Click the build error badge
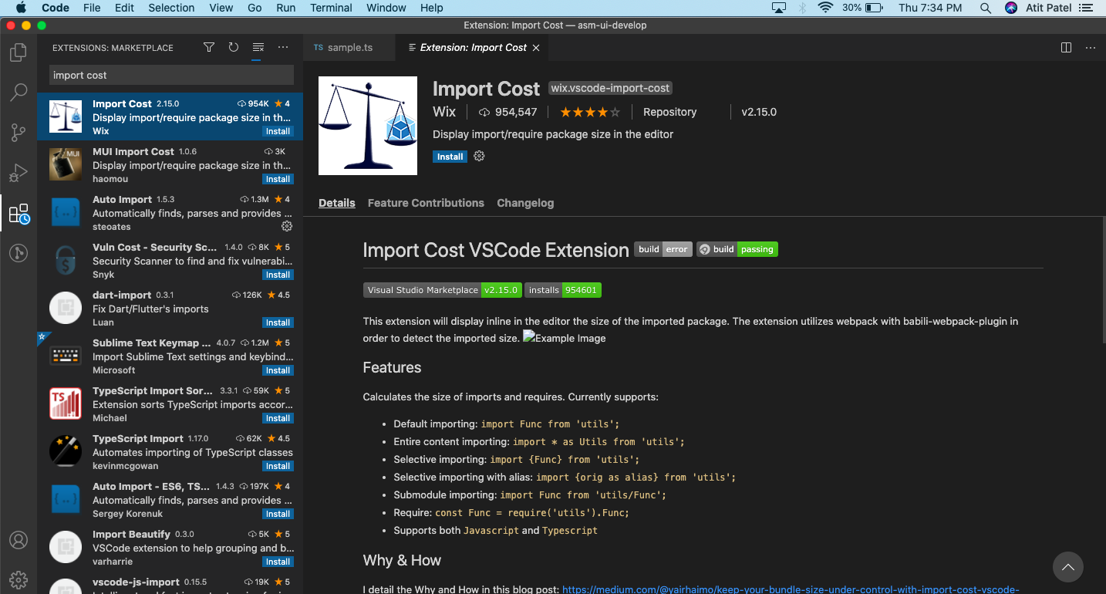Viewport: 1106px width, 594px height. (x=663, y=249)
